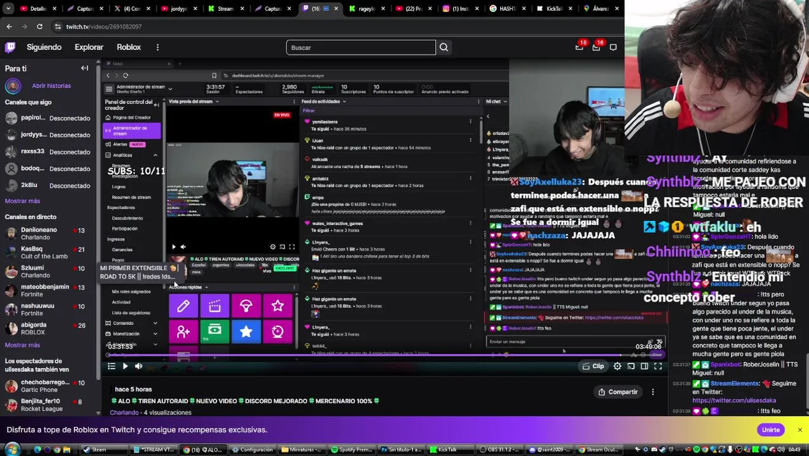
Task: Click the search magnifier button
Action: [444, 47]
